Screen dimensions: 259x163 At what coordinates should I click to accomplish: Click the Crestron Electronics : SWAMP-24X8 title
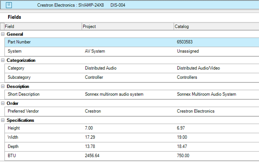[x=71, y=5]
